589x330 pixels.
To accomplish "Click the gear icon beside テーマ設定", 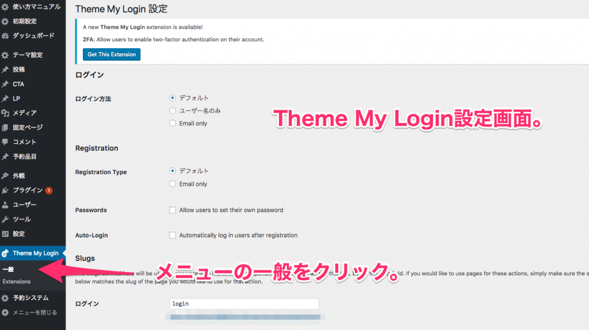I will coord(5,55).
